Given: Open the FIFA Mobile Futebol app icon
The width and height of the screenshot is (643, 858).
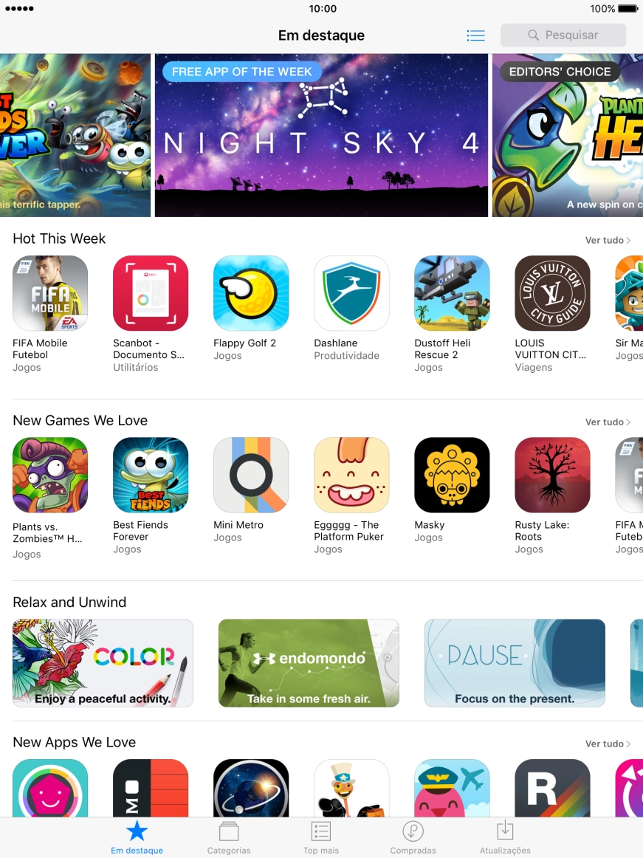Looking at the screenshot, I should [49, 292].
